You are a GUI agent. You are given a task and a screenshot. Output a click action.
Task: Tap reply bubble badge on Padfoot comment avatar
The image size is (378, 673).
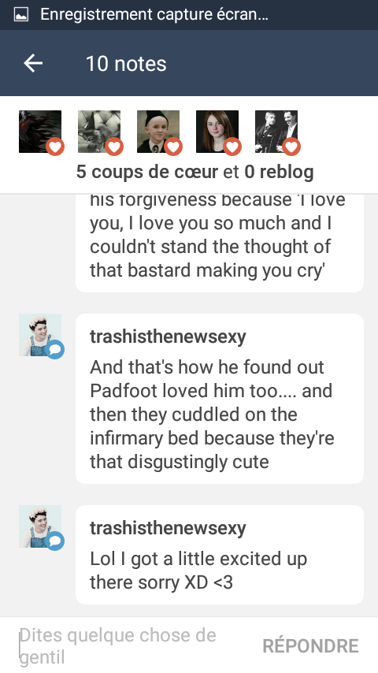tap(55, 349)
